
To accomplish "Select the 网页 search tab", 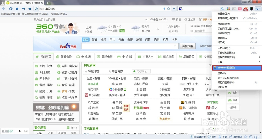I will (x=86, y=40).
